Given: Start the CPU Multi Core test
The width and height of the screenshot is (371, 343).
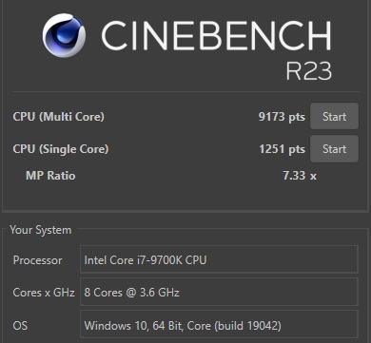Looking at the screenshot, I should point(334,116).
